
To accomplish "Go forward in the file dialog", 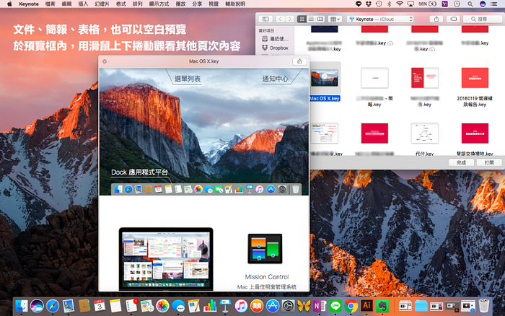I will point(290,19).
